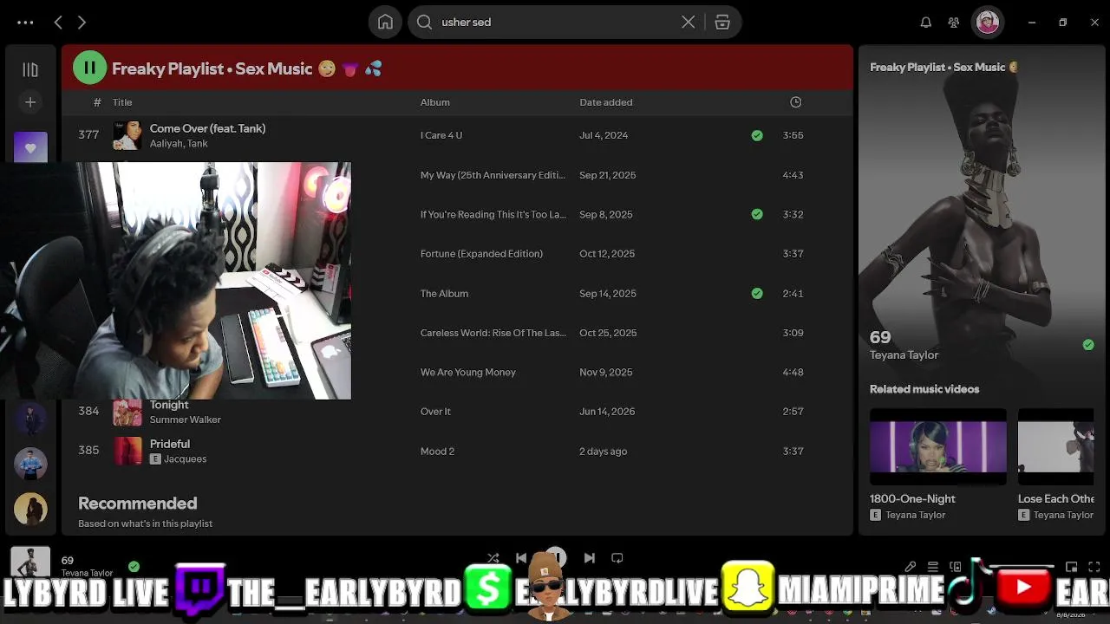Go forward with the right arrow
The image size is (1110, 624).
[x=82, y=23]
